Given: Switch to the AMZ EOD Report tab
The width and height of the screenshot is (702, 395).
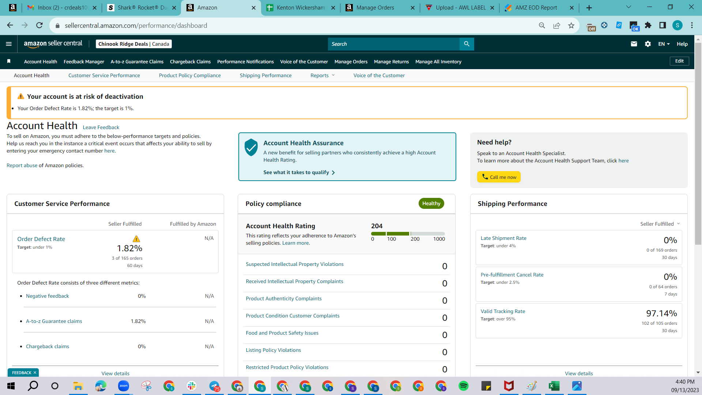Looking at the screenshot, I should coord(539,8).
